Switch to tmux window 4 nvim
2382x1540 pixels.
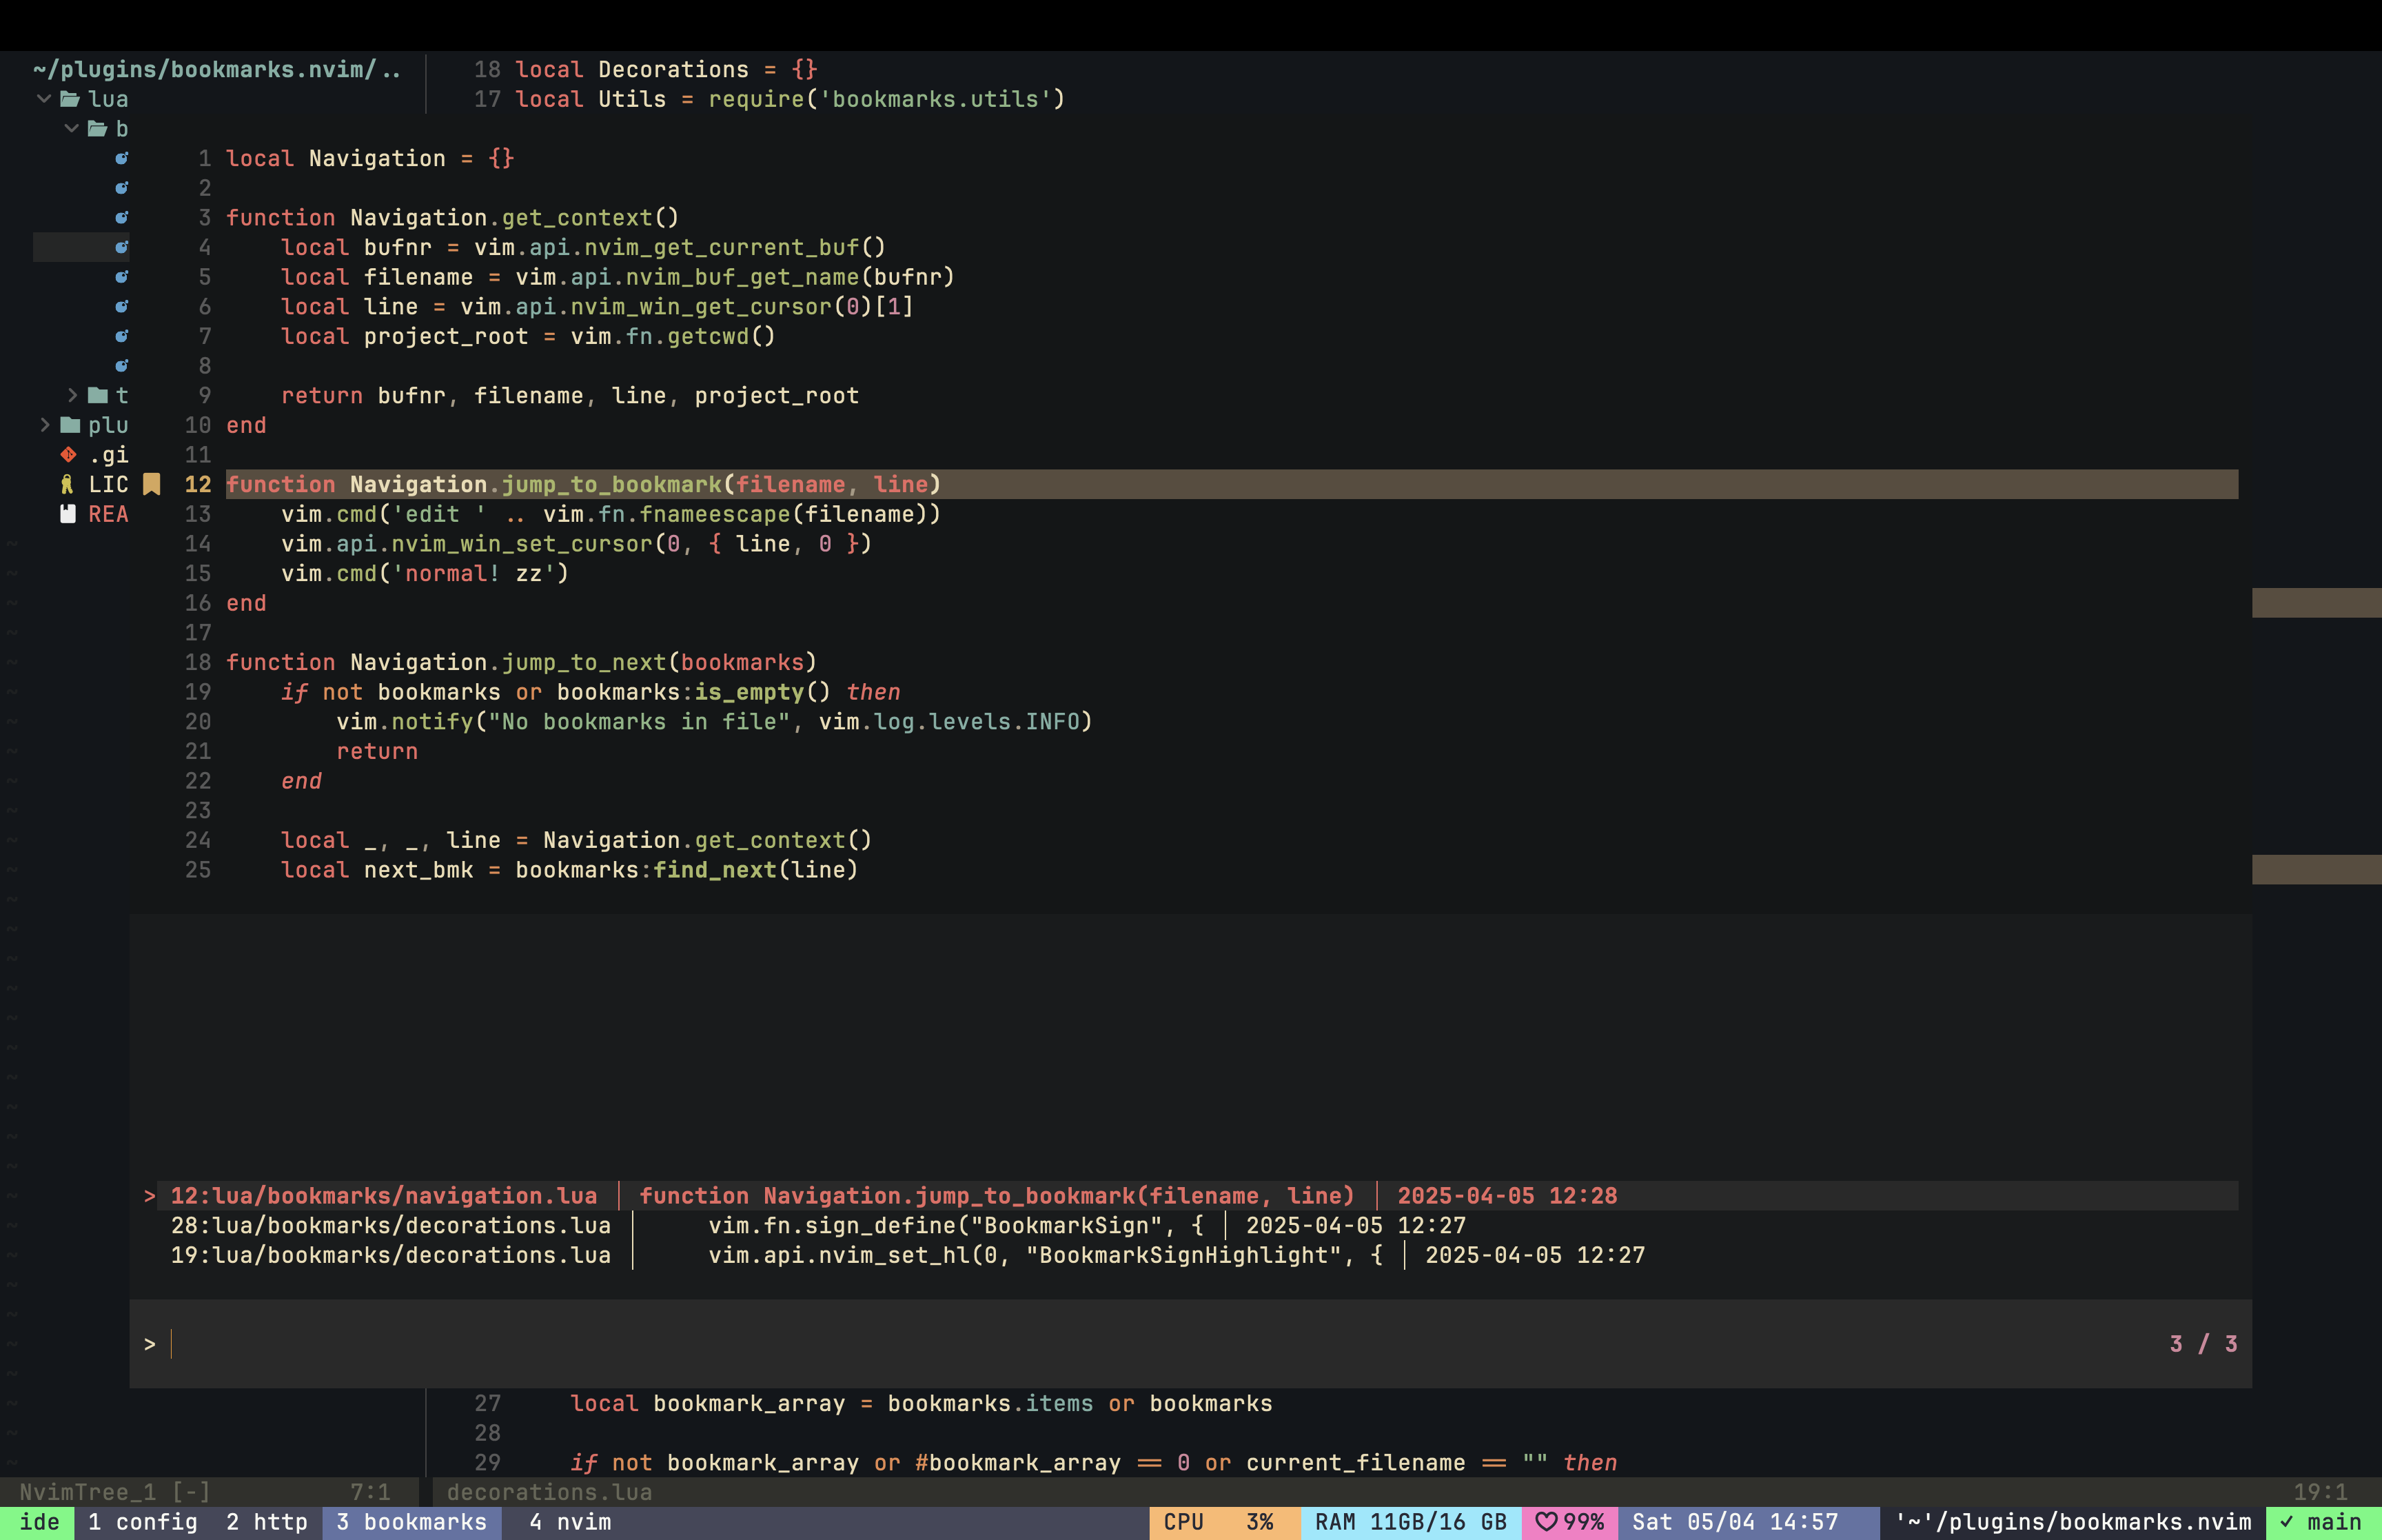(x=570, y=1522)
